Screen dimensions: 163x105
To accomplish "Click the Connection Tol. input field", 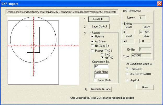I will tap(101, 66).
